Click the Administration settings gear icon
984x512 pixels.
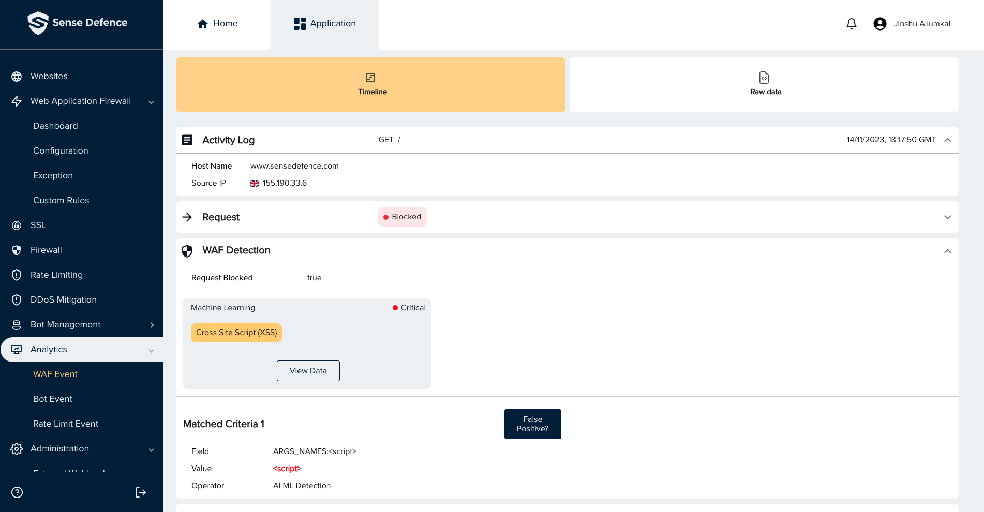17,449
